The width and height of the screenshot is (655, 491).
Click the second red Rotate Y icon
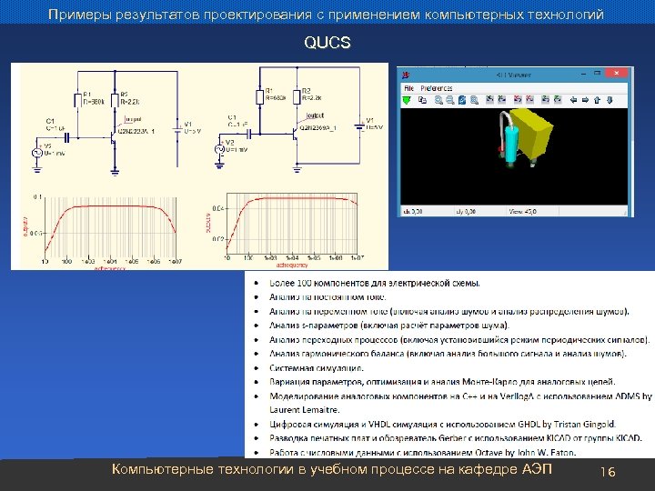[x=529, y=99]
